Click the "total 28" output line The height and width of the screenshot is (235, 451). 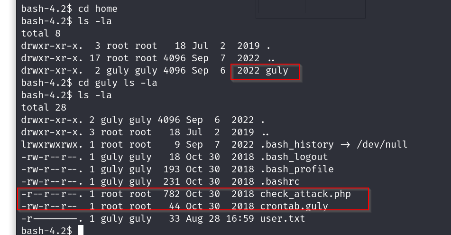[x=44, y=107]
